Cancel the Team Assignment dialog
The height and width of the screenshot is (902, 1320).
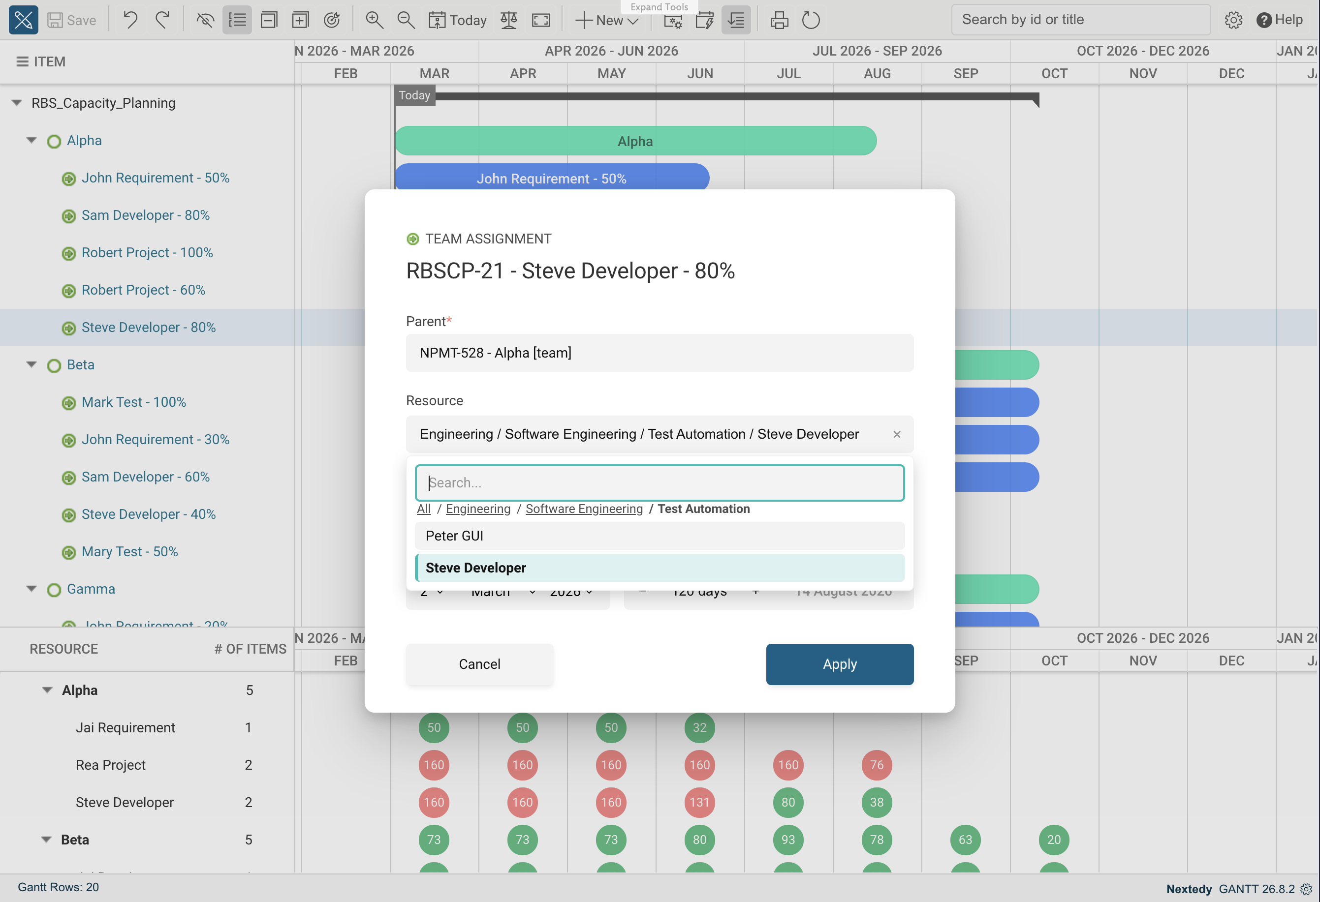[x=479, y=664]
